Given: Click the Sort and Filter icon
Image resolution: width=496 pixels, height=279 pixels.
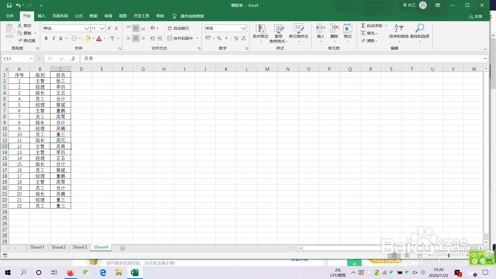Looking at the screenshot, I should point(399,28).
